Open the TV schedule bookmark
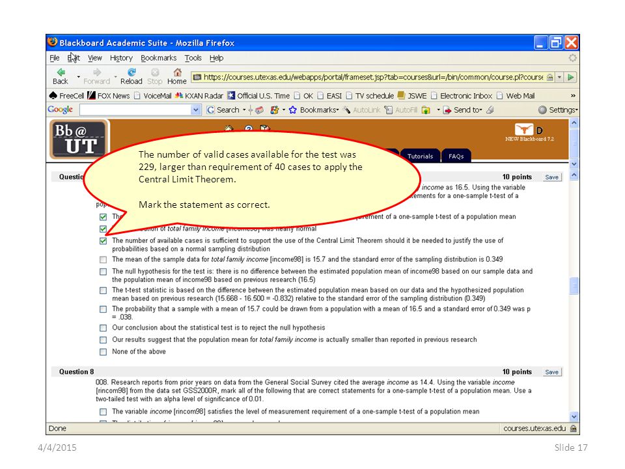The width and height of the screenshot is (625, 469). tap(370, 96)
